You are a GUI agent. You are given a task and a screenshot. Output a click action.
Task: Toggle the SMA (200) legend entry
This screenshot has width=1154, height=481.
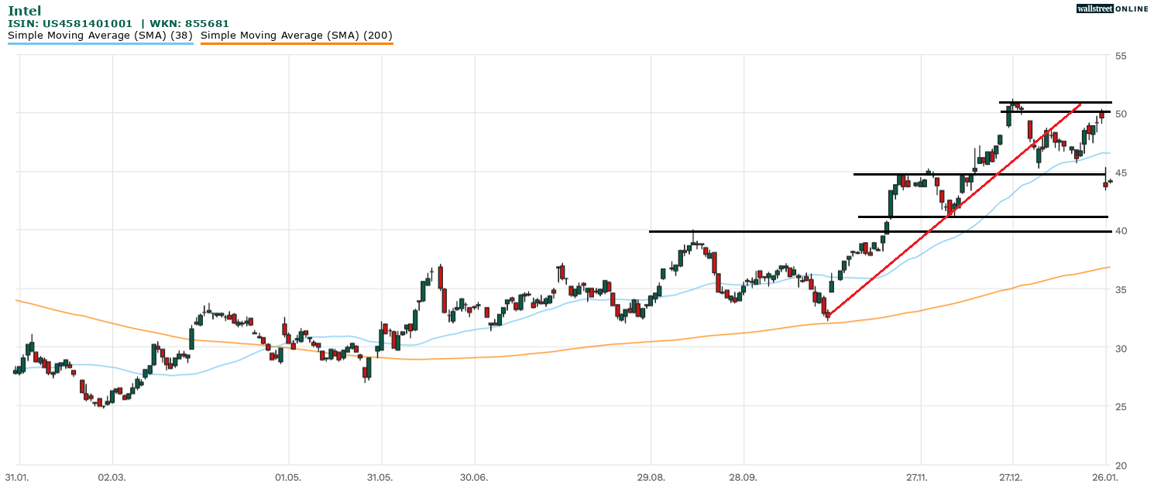tap(297, 35)
